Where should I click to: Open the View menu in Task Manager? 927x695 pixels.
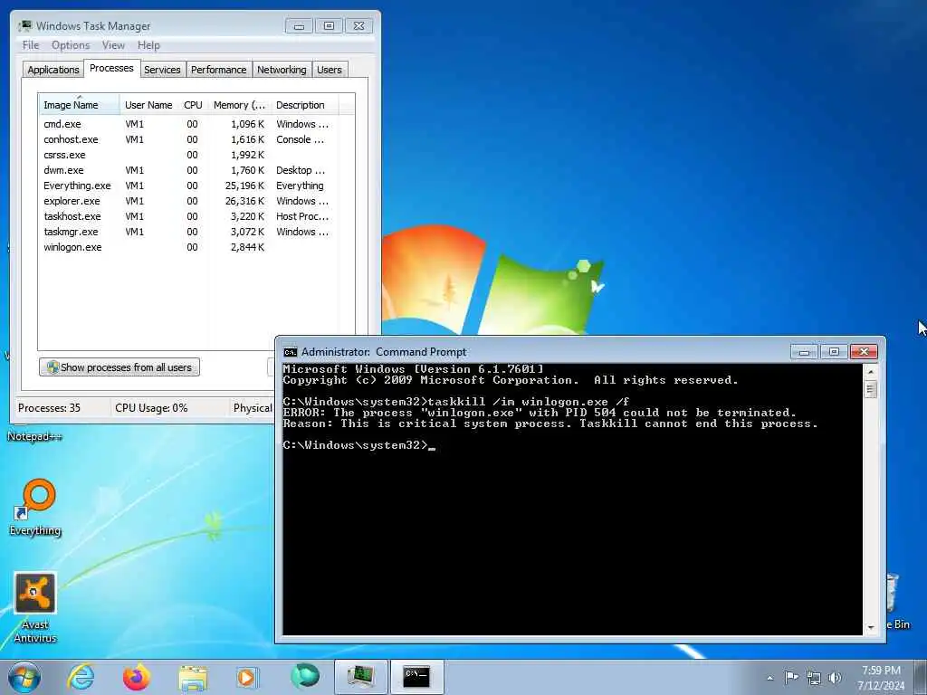tap(113, 45)
